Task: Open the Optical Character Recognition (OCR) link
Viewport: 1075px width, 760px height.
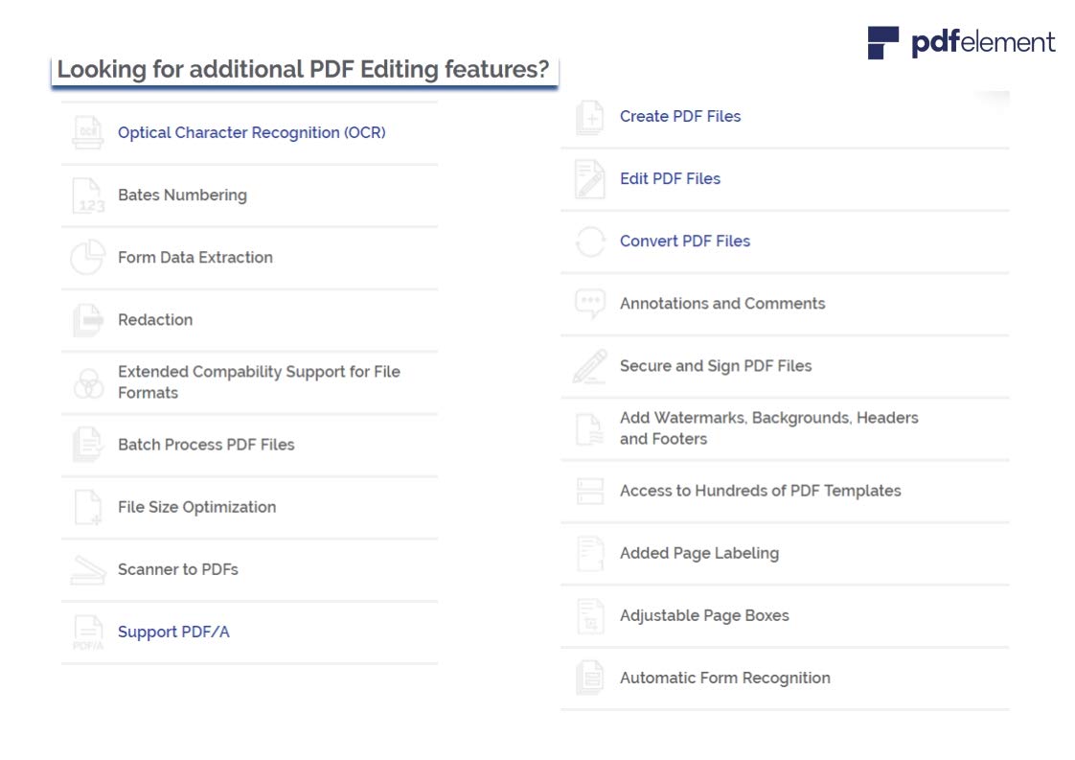Action: click(251, 133)
